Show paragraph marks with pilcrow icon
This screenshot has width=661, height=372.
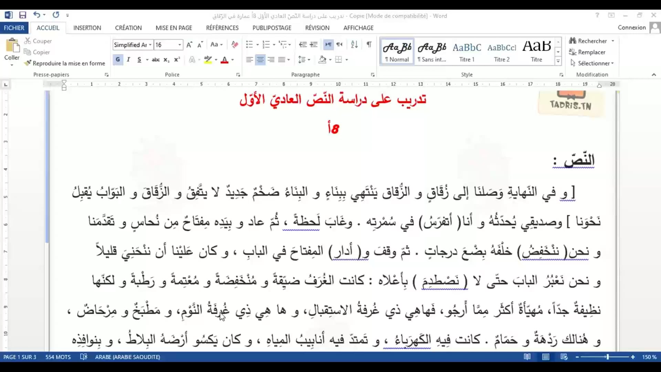coord(369,44)
